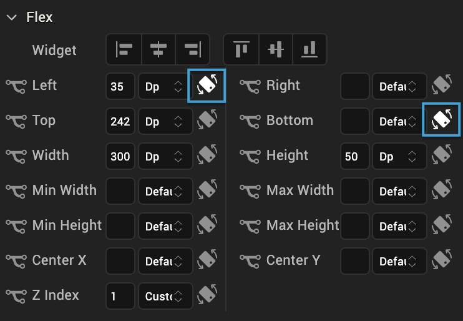Toggle the highlighted responsive icon for Bottom

441,119
